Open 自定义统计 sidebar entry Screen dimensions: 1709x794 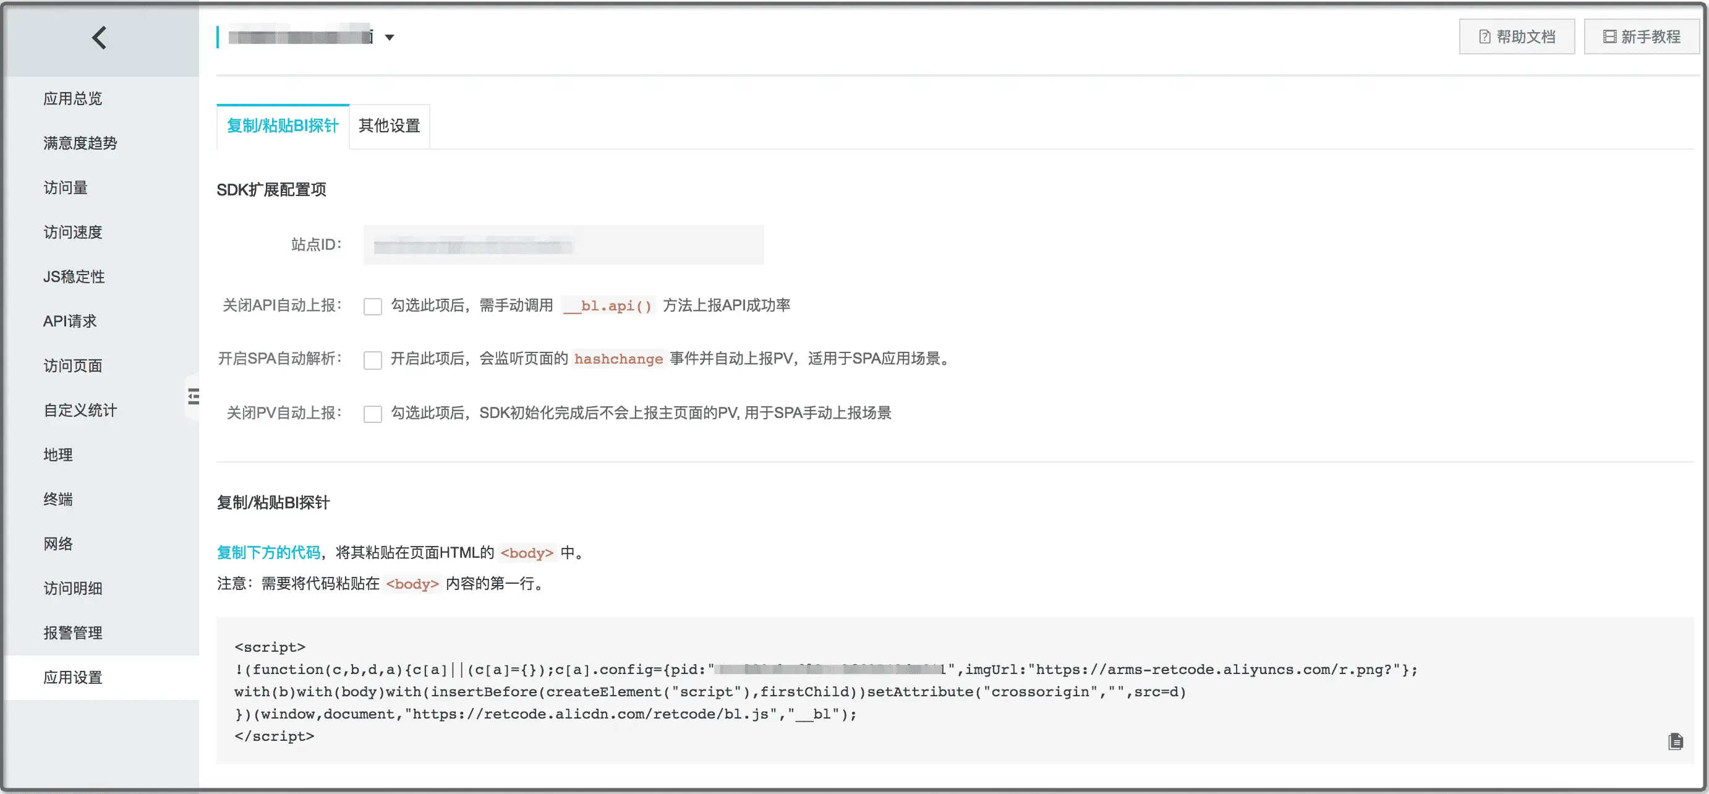(x=80, y=411)
